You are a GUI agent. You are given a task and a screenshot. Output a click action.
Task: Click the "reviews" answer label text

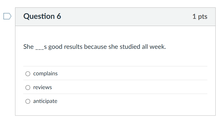coord(42,88)
